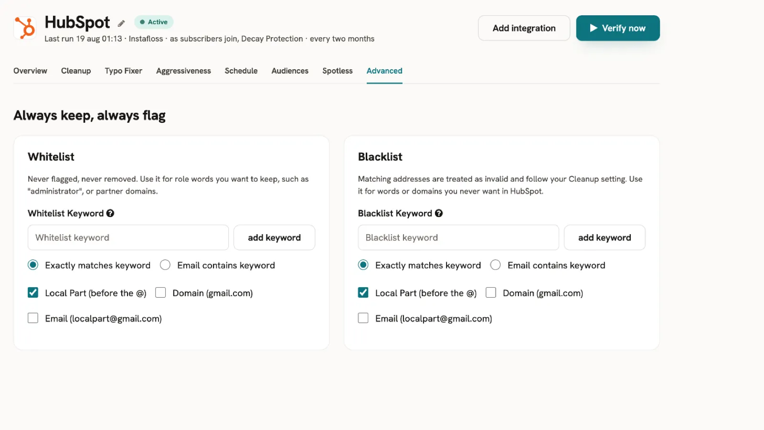Image resolution: width=764 pixels, height=430 pixels.
Task: Click the Active status badge
Action: coord(154,22)
